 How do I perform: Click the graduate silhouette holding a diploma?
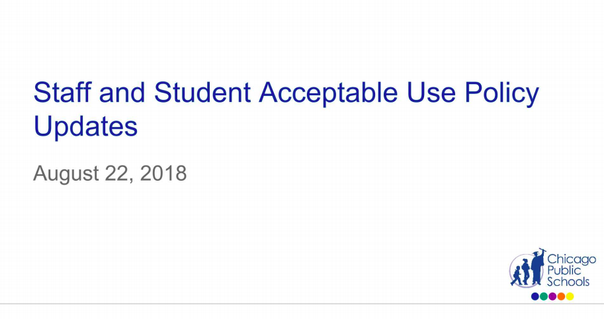click(x=538, y=267)
